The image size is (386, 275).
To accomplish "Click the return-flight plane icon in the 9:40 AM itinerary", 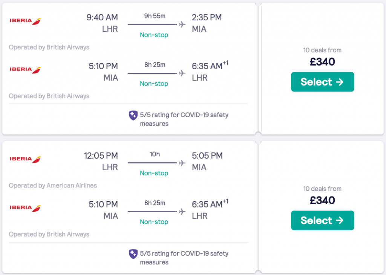I will [x=182, y=73].
